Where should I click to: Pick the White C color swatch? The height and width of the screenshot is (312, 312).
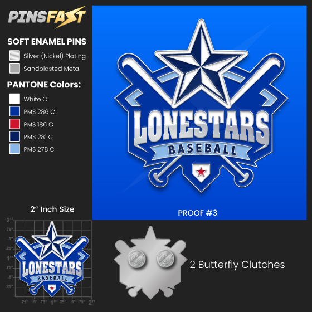[x=14, y=99]
